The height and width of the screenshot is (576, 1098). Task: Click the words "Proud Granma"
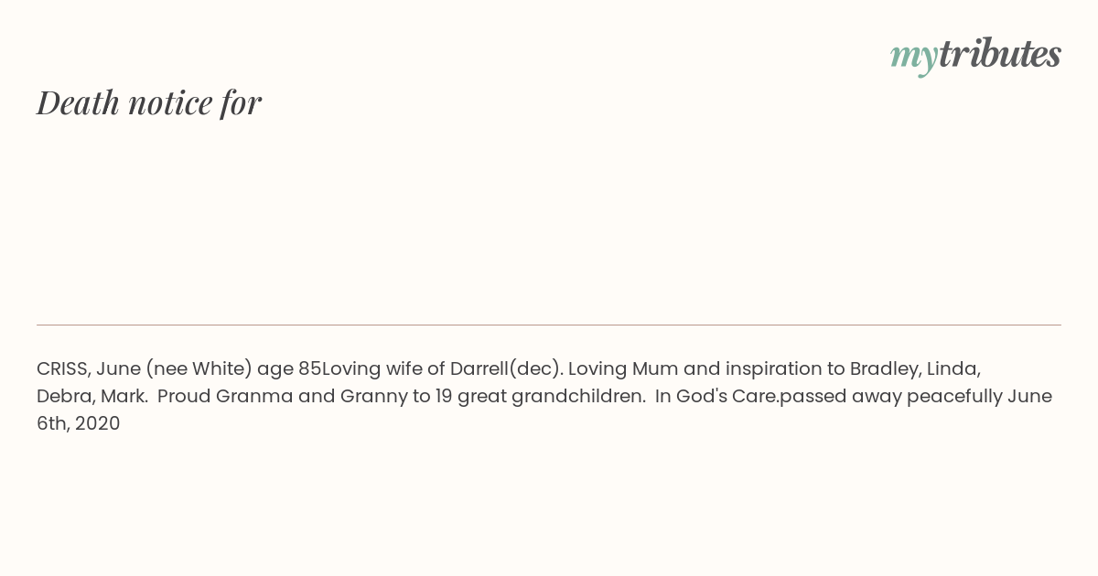coord(225,397)
